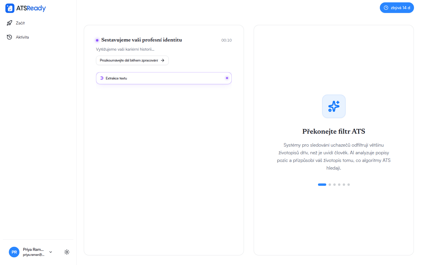The height and width of the screenshot is (265, 424).
Task: Select the third carousel dot
Action: click(x=334, y=185)
